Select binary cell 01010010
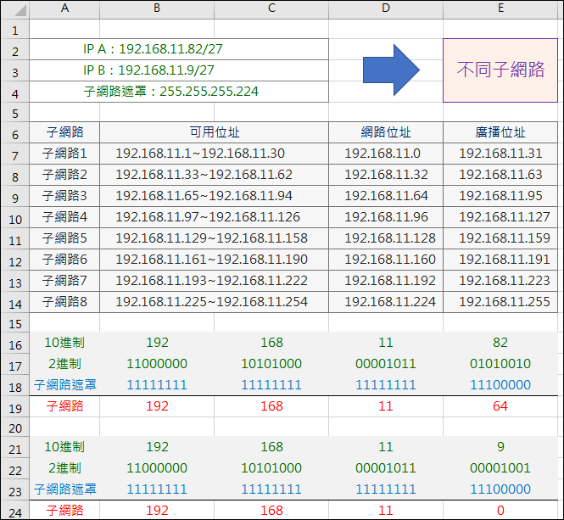Image resolution: width=564 pixels, height=520 pixels. 500,364
